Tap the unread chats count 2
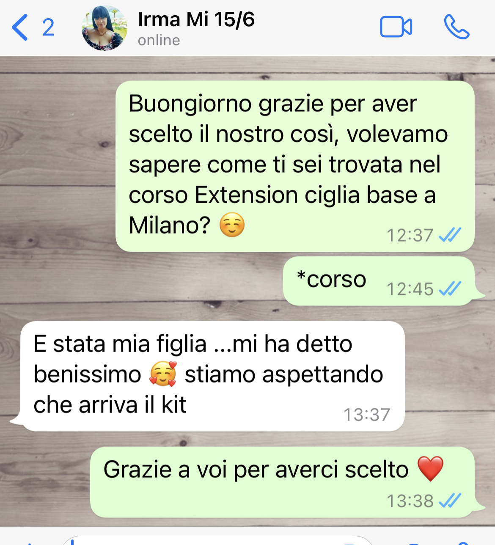The image size is (495, 545). 48,28
